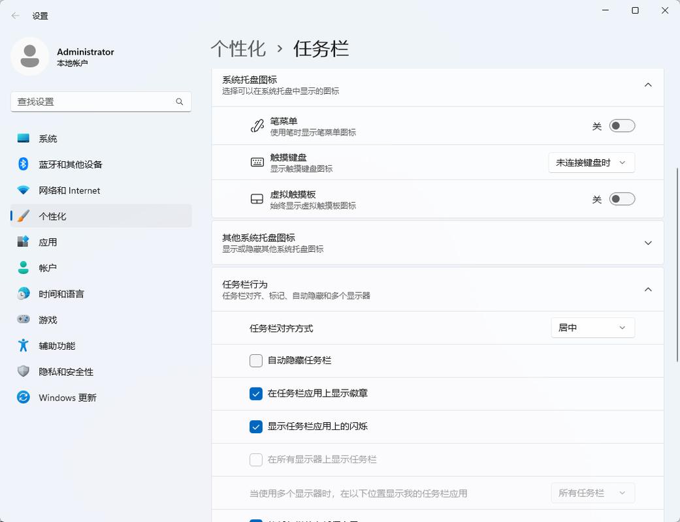Open 辅助功能 settings

tap(57, 346)
